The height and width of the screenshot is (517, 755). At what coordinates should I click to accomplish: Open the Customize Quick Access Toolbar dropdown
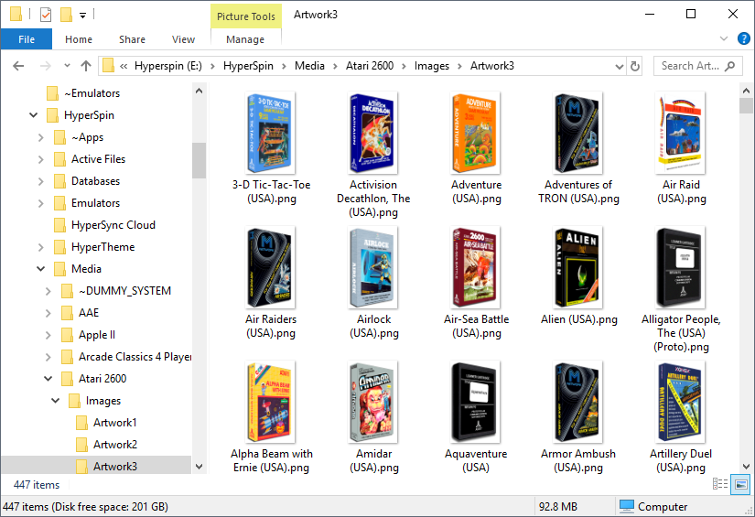[82, 15]
